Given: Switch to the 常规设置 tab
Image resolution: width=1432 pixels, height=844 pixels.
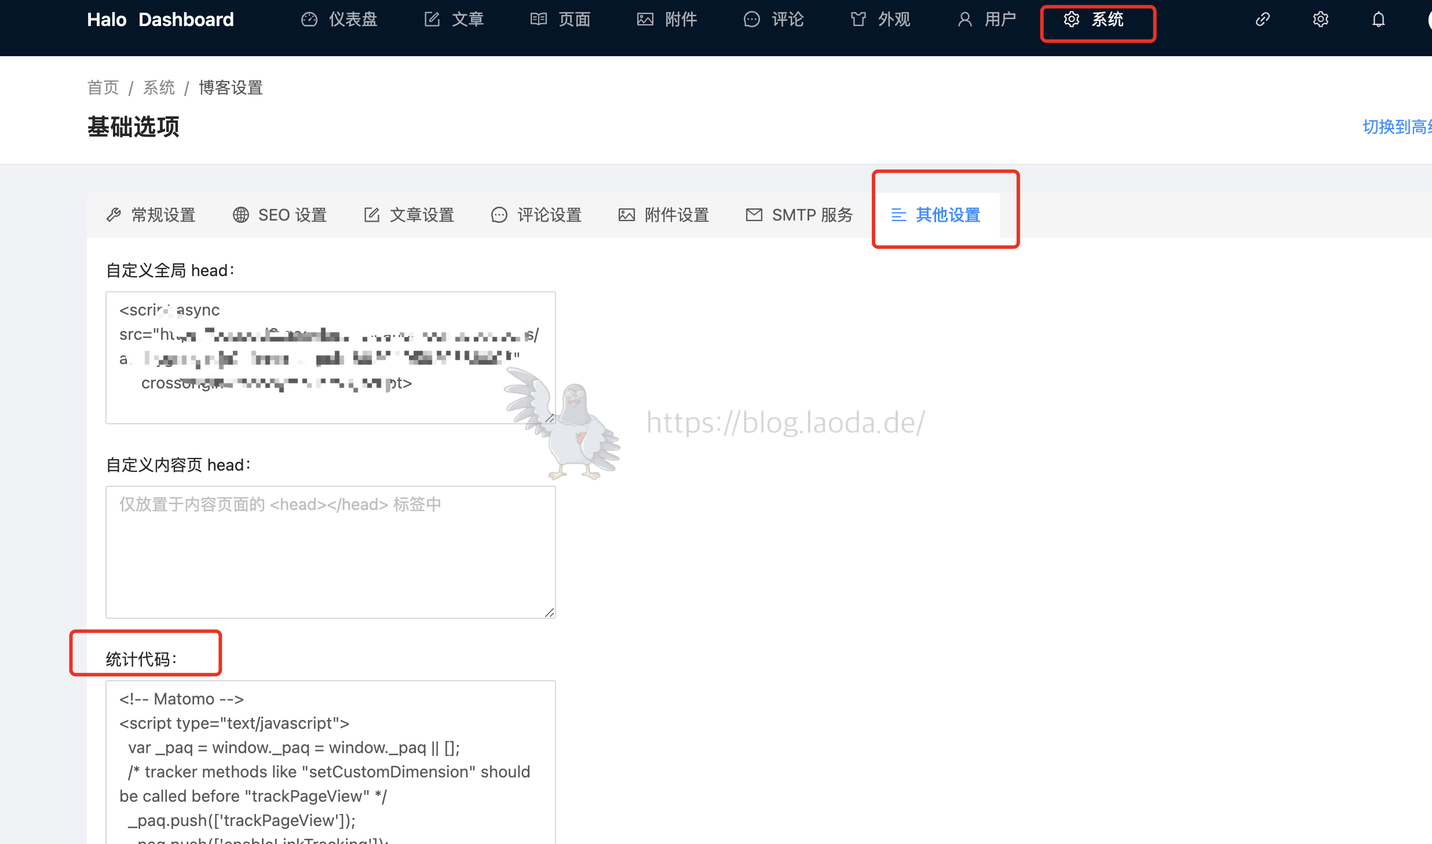Looking at the screenshot, I should tap(151, 215).
